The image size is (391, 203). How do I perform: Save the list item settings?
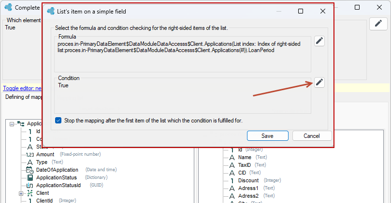268,136
